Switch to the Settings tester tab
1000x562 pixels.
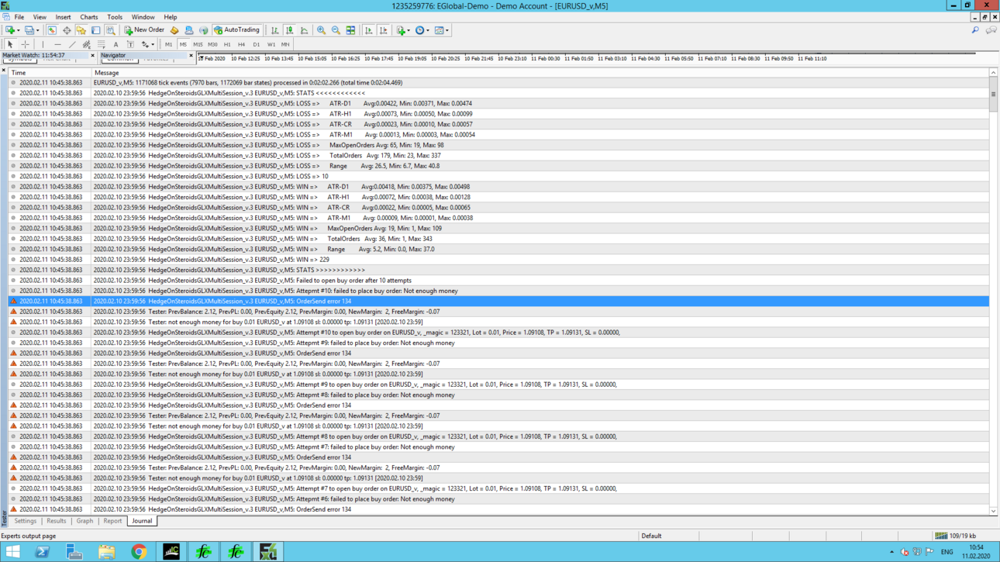click(26, 521)
